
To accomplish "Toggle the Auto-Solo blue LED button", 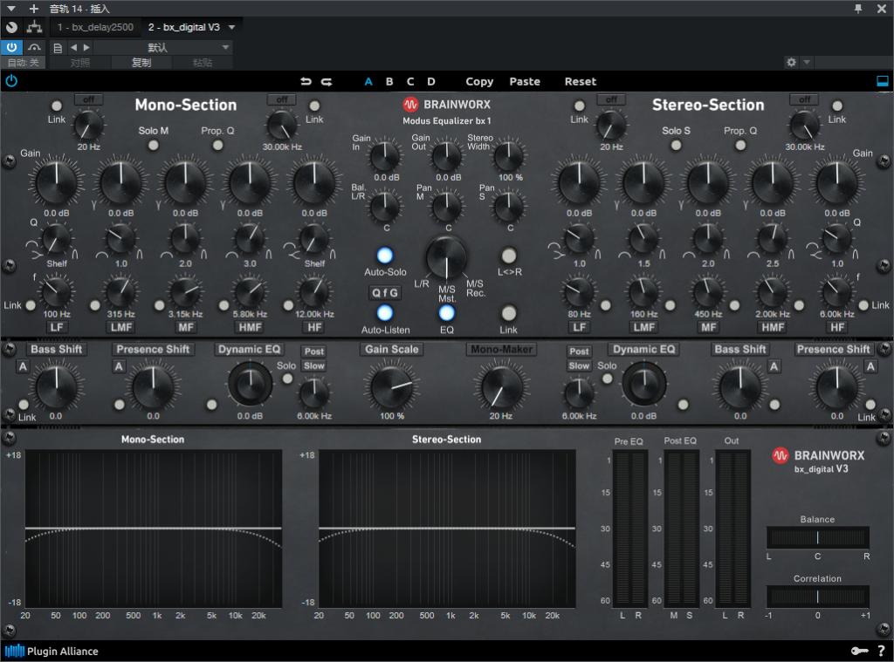I will click(x=385, y=256).
